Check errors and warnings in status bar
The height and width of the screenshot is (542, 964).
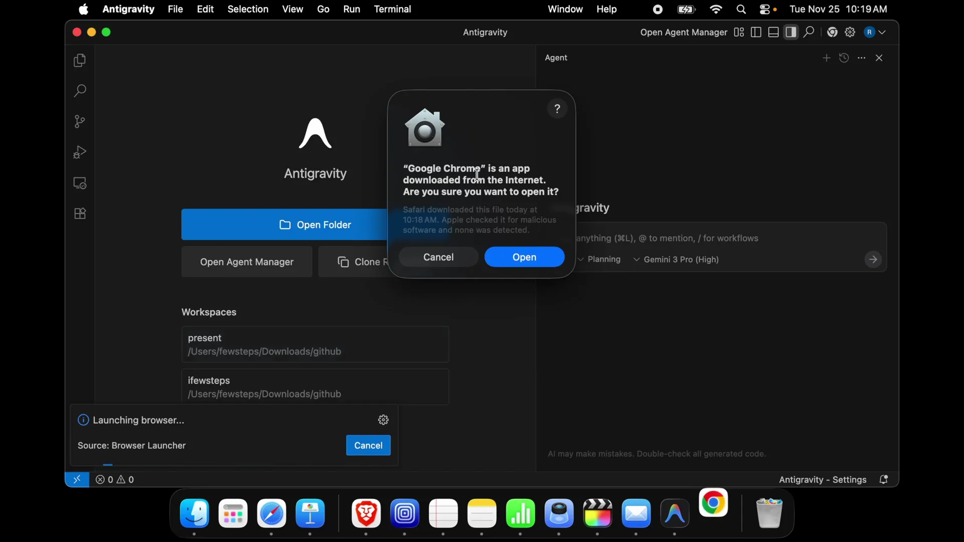(x=114, y=479)
